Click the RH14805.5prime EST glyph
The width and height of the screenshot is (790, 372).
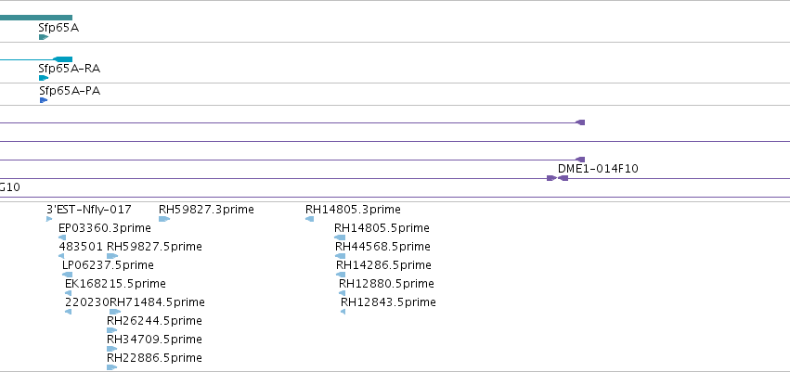[340, 237]
